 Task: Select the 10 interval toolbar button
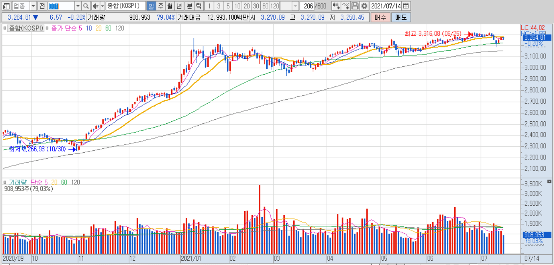(237, 6)
